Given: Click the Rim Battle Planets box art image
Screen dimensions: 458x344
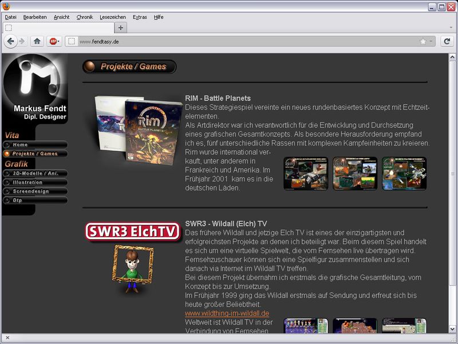Looking at the screenshot, I should (139, 130).
